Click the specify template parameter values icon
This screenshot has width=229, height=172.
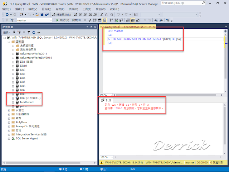[168, 20]
